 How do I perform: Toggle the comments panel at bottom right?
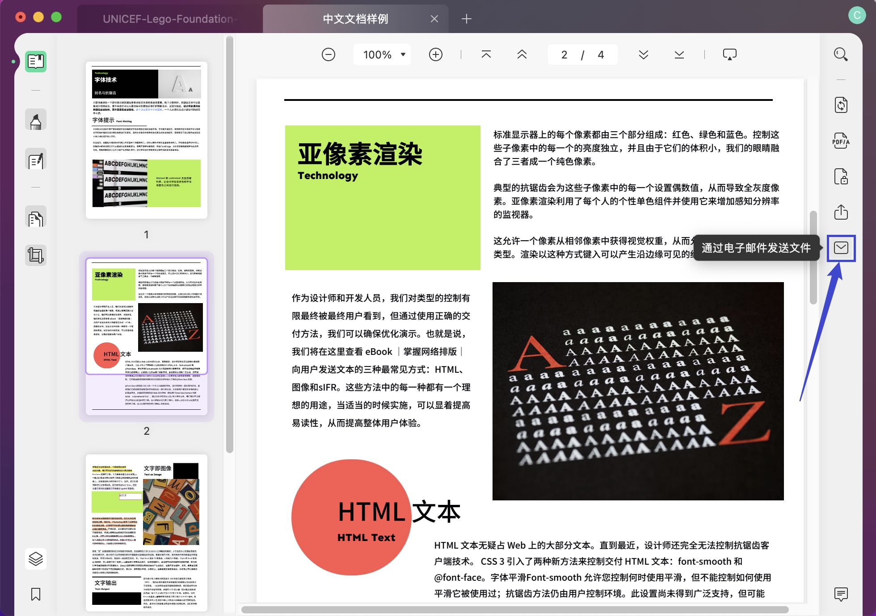pyautogui.click(x=841, y=594)
